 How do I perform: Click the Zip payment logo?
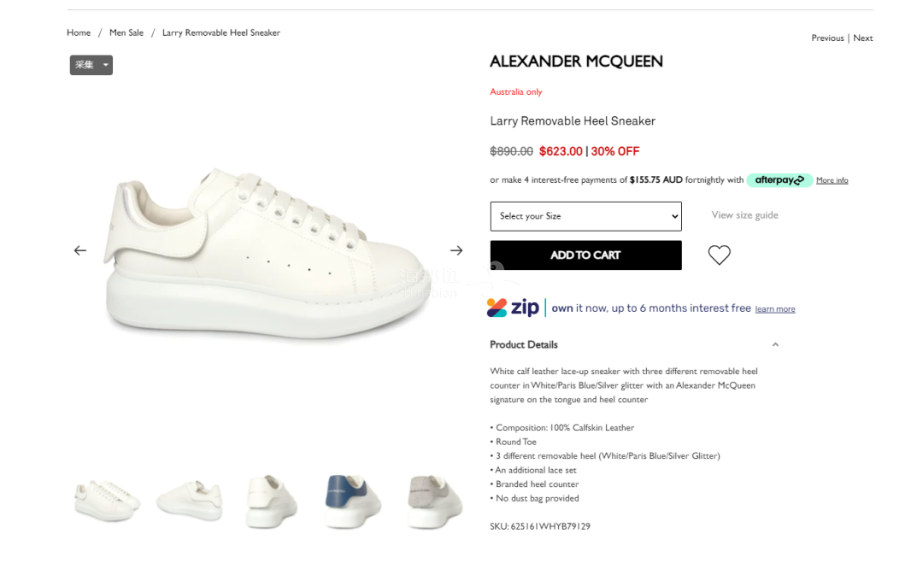tap(513, 307)
